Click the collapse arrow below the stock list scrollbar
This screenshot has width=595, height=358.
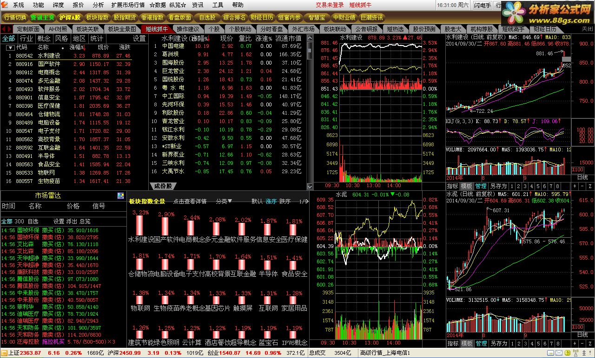(x=311, y=186)
